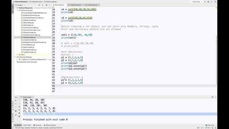Toggle the Structure side tool window stripe
Screen dimensions: 229x129
pos(13,105)
